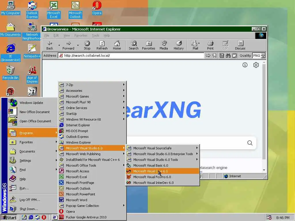The height and width of the screenshot is (221, 295).
Task: Open the Tools menu in Internet Explorer
Action: [96, 35]
